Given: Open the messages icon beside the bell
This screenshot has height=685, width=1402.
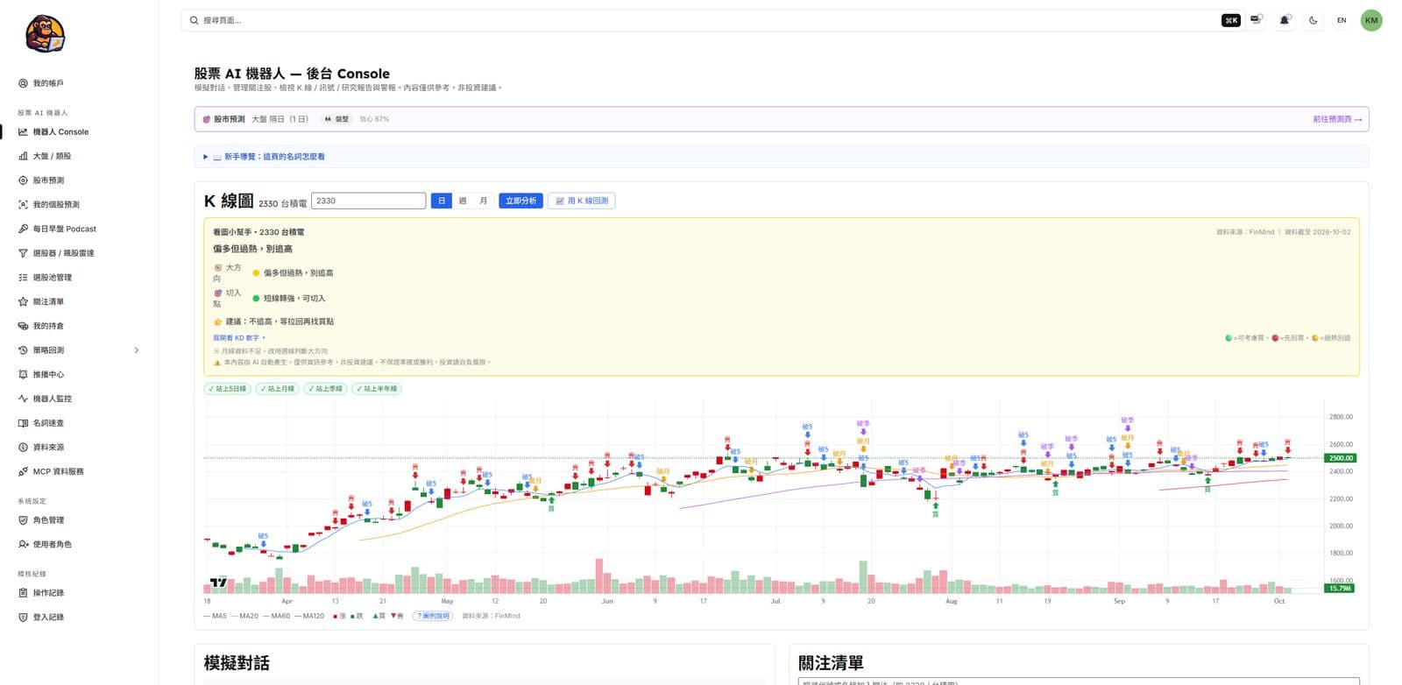Looking at the screenshot, I should [x=1257, y=20].
